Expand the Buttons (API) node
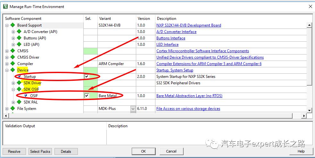Screen dimensions: 315x158 click(x=13, y=38)
